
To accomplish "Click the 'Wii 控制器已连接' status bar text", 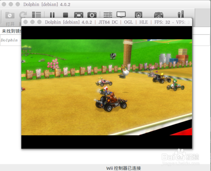I will (x=124, y=168).
